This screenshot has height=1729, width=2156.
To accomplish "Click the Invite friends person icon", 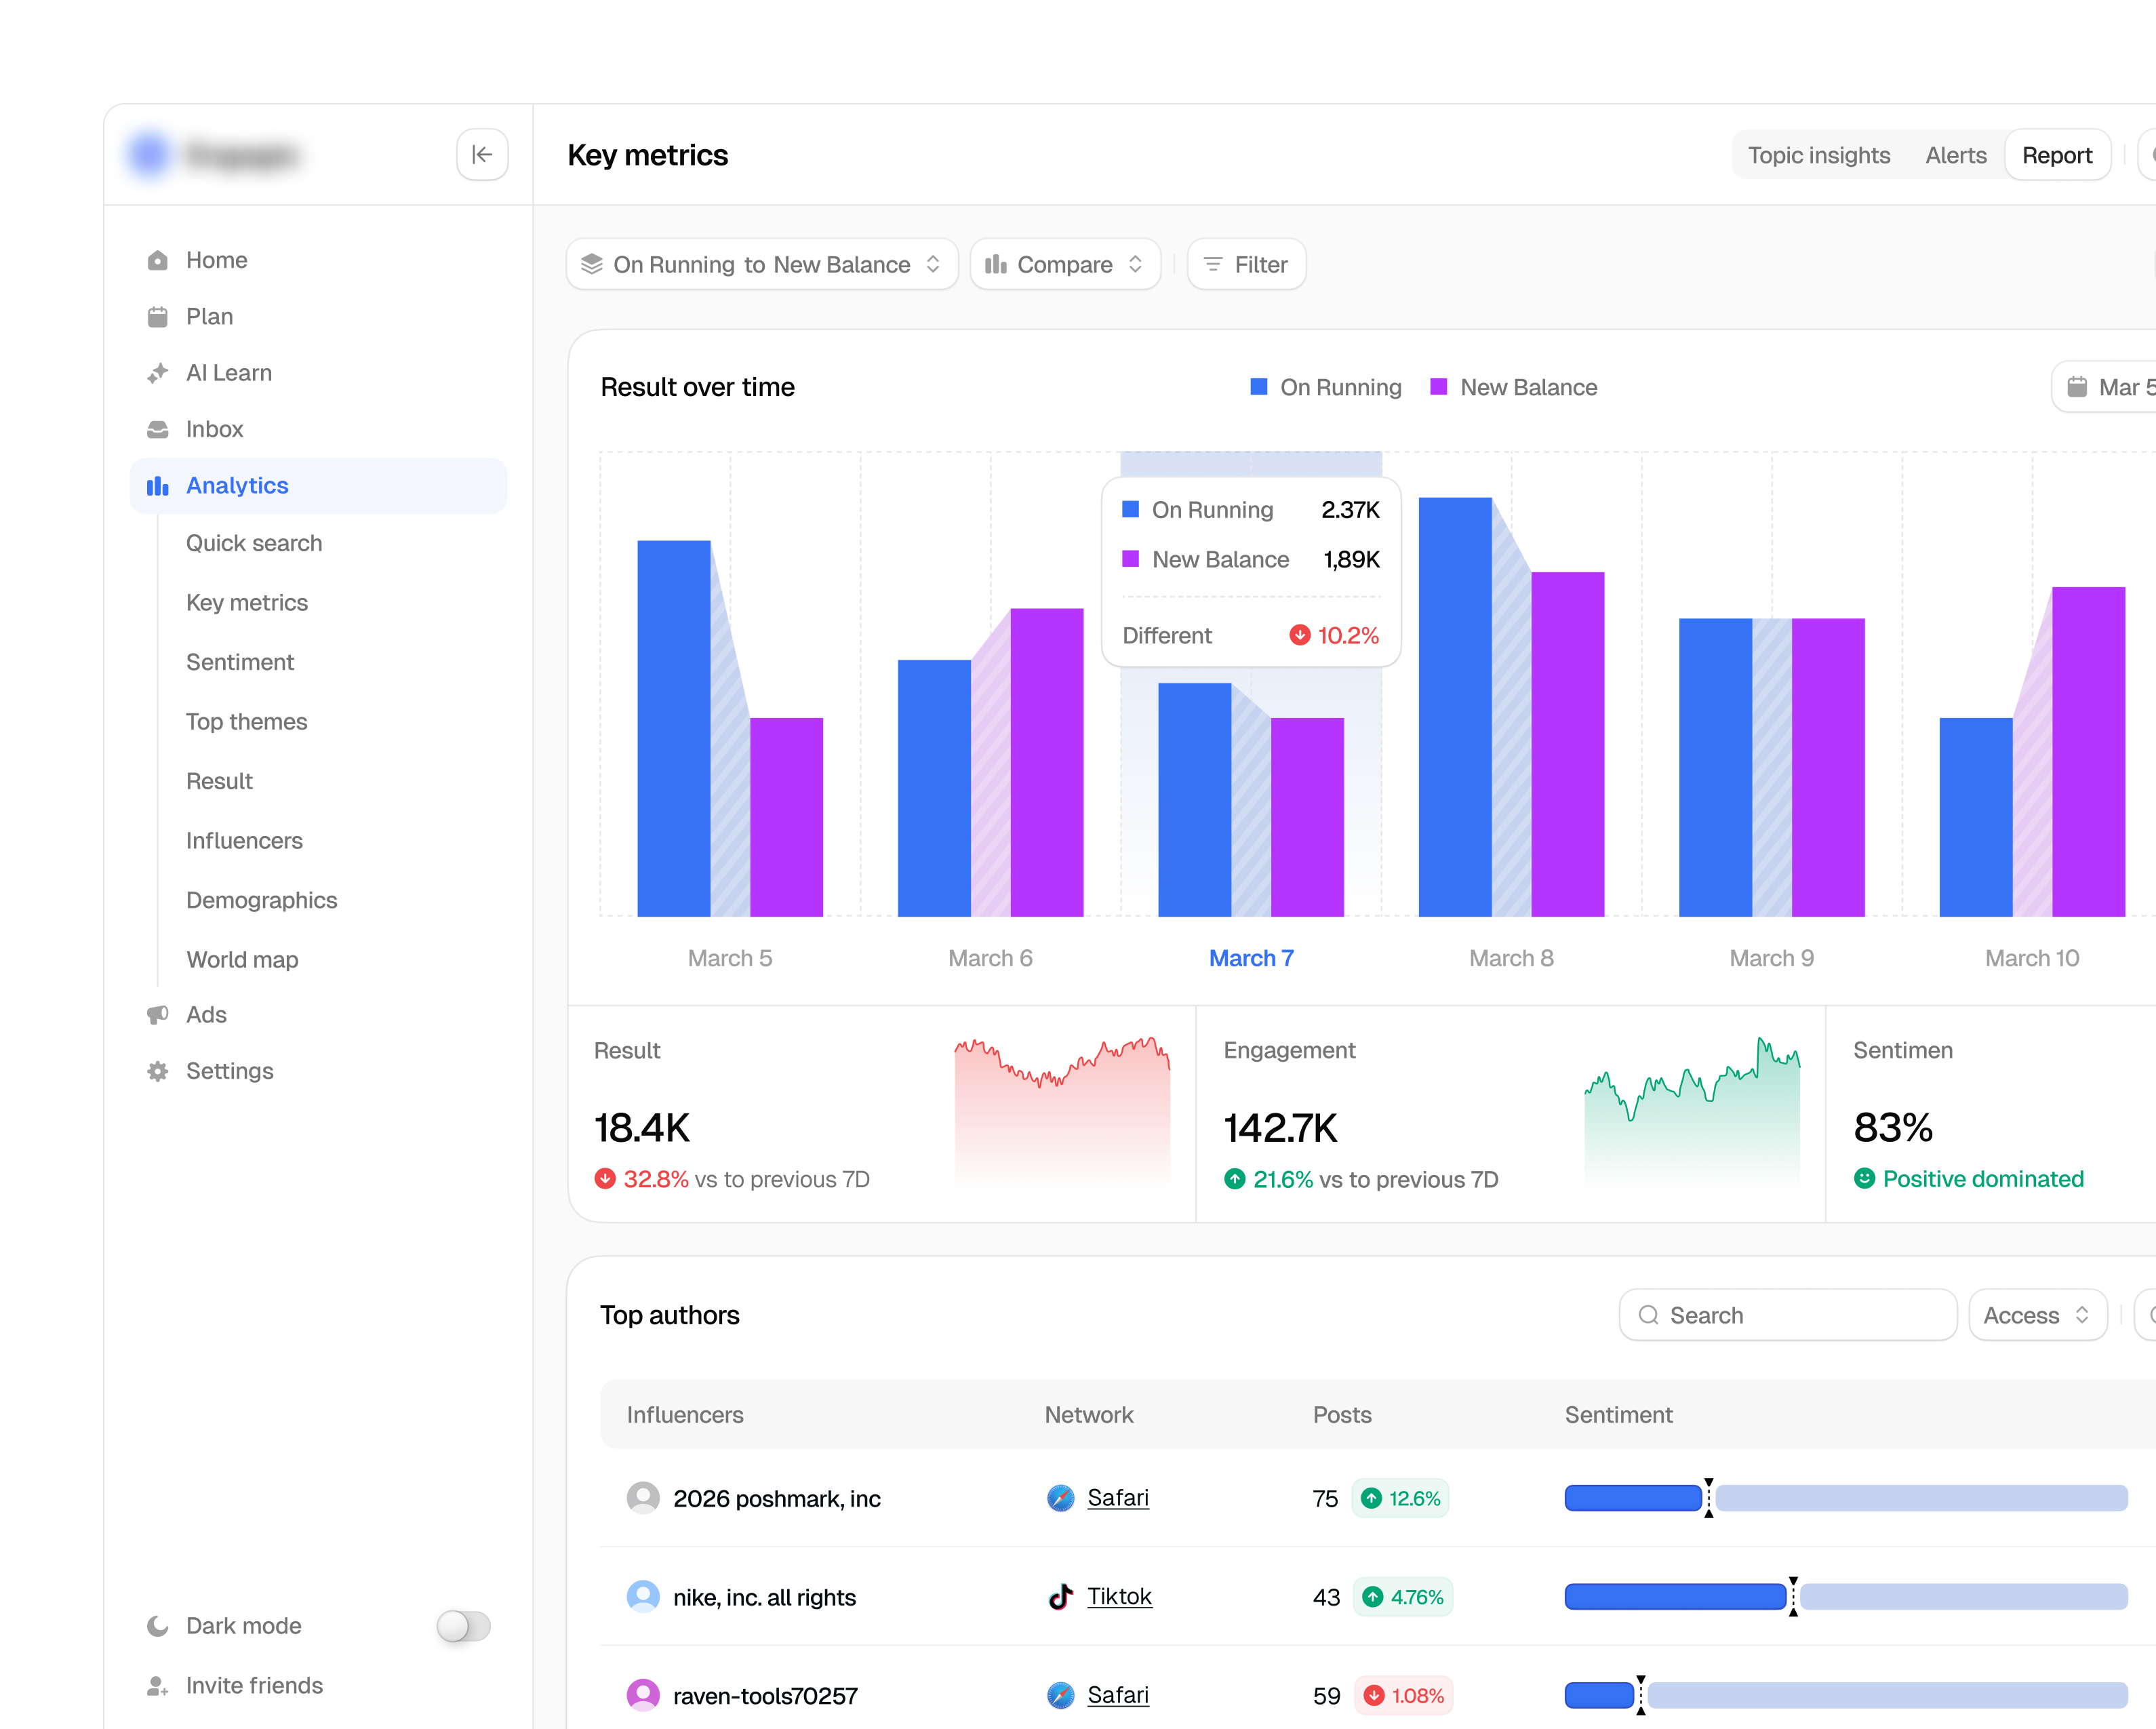I will (x=158, y=1686).
